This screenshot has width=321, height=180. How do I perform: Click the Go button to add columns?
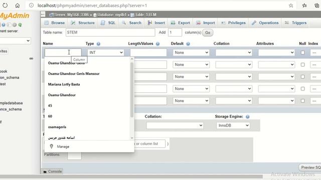[208, 32]
